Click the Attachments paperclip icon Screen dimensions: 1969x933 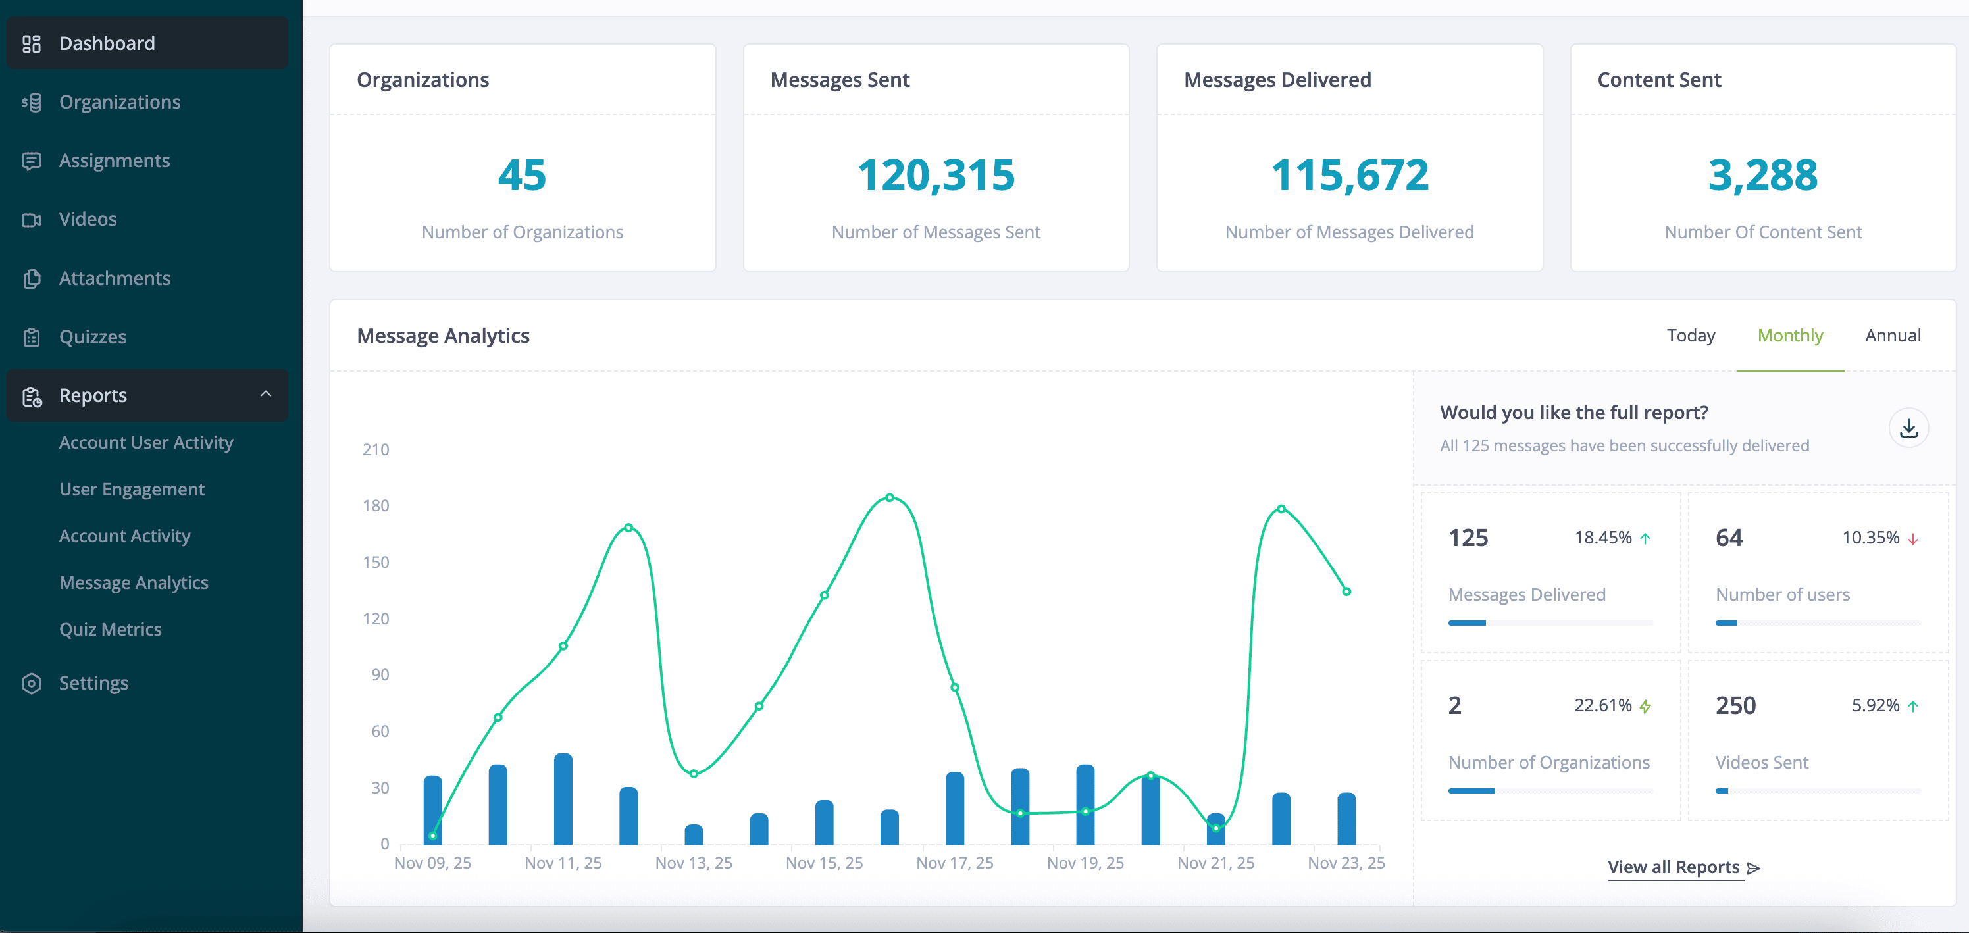[32, 279]
